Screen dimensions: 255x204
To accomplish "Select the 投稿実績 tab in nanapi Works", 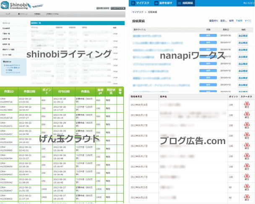I will tap(185, 3).
